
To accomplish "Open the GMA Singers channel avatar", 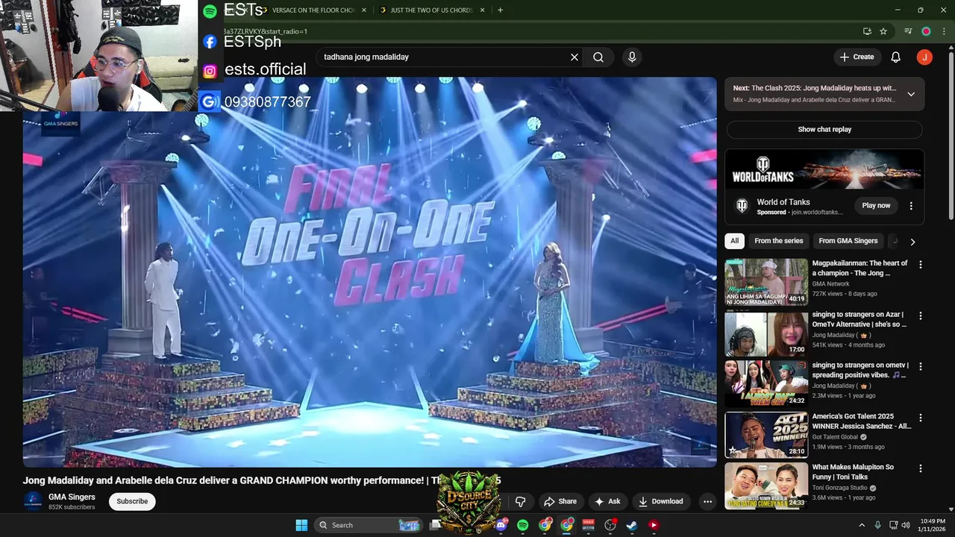I will pos(33,501).
